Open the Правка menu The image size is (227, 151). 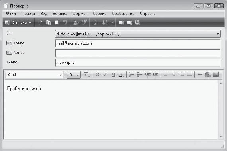coord(28,14)
